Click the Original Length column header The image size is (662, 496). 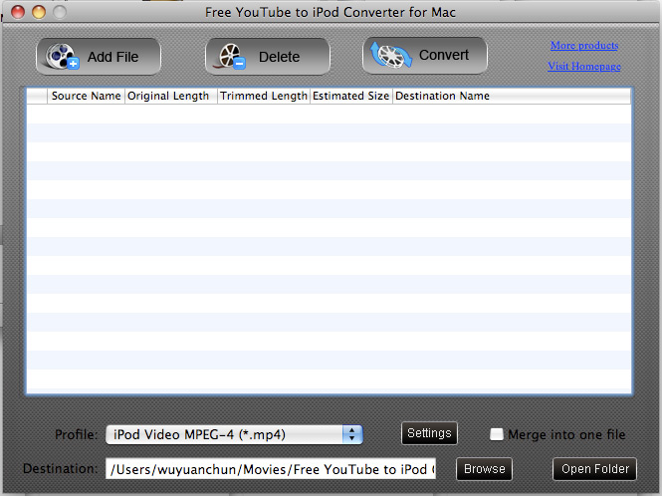pos(169,97)
